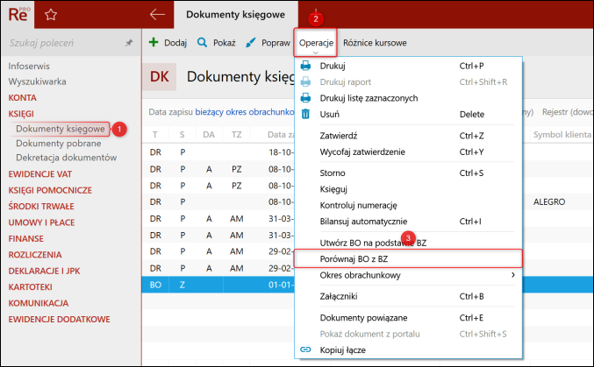Open ROZLICZENIA section

click(35, 255)
